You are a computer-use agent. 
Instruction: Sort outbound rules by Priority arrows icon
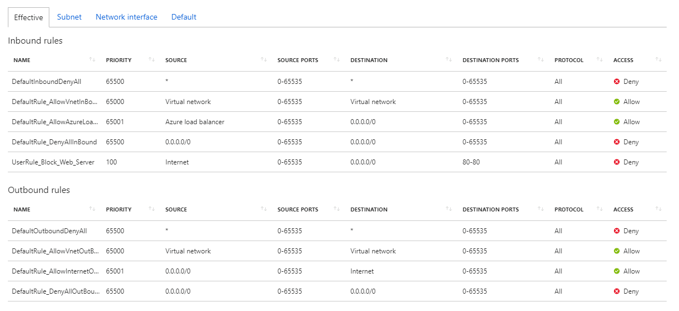click(x=151, y=209)
